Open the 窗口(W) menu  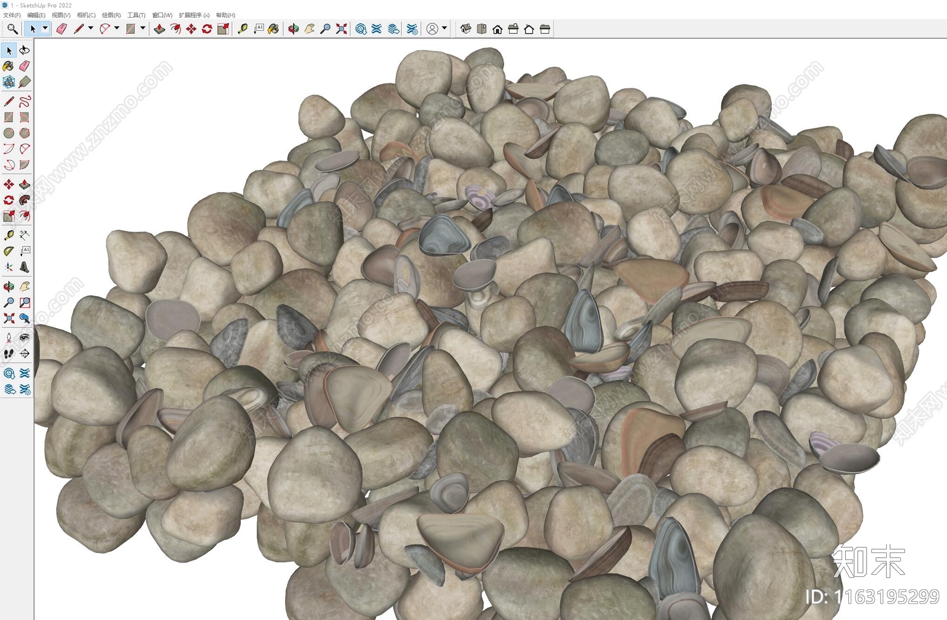tap(162, 15)
